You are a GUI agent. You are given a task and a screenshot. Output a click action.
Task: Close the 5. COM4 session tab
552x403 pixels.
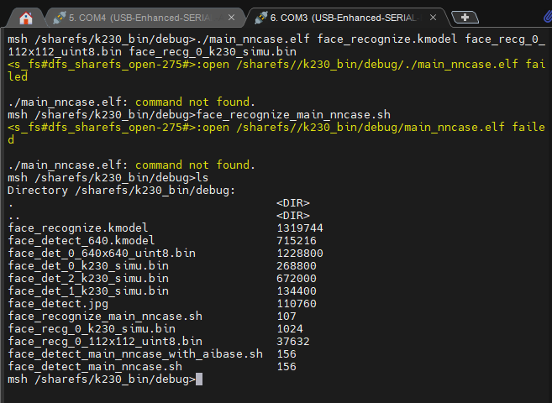pyautogui.click(x=231, y=18)
